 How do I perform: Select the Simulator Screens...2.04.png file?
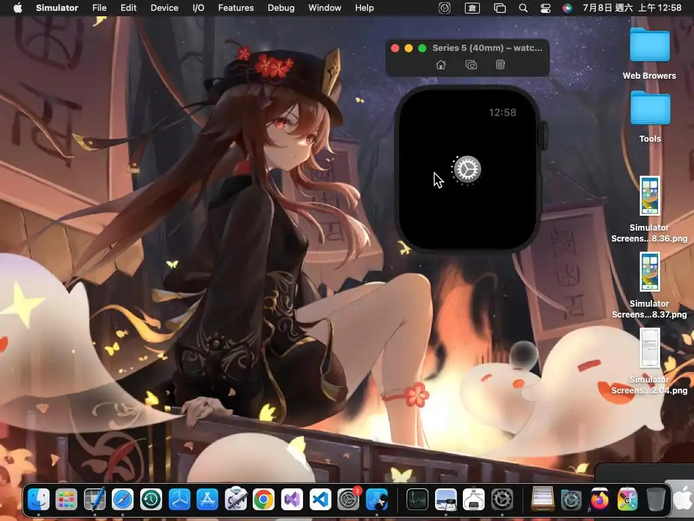pyautogui.click(x=649, y=362)
